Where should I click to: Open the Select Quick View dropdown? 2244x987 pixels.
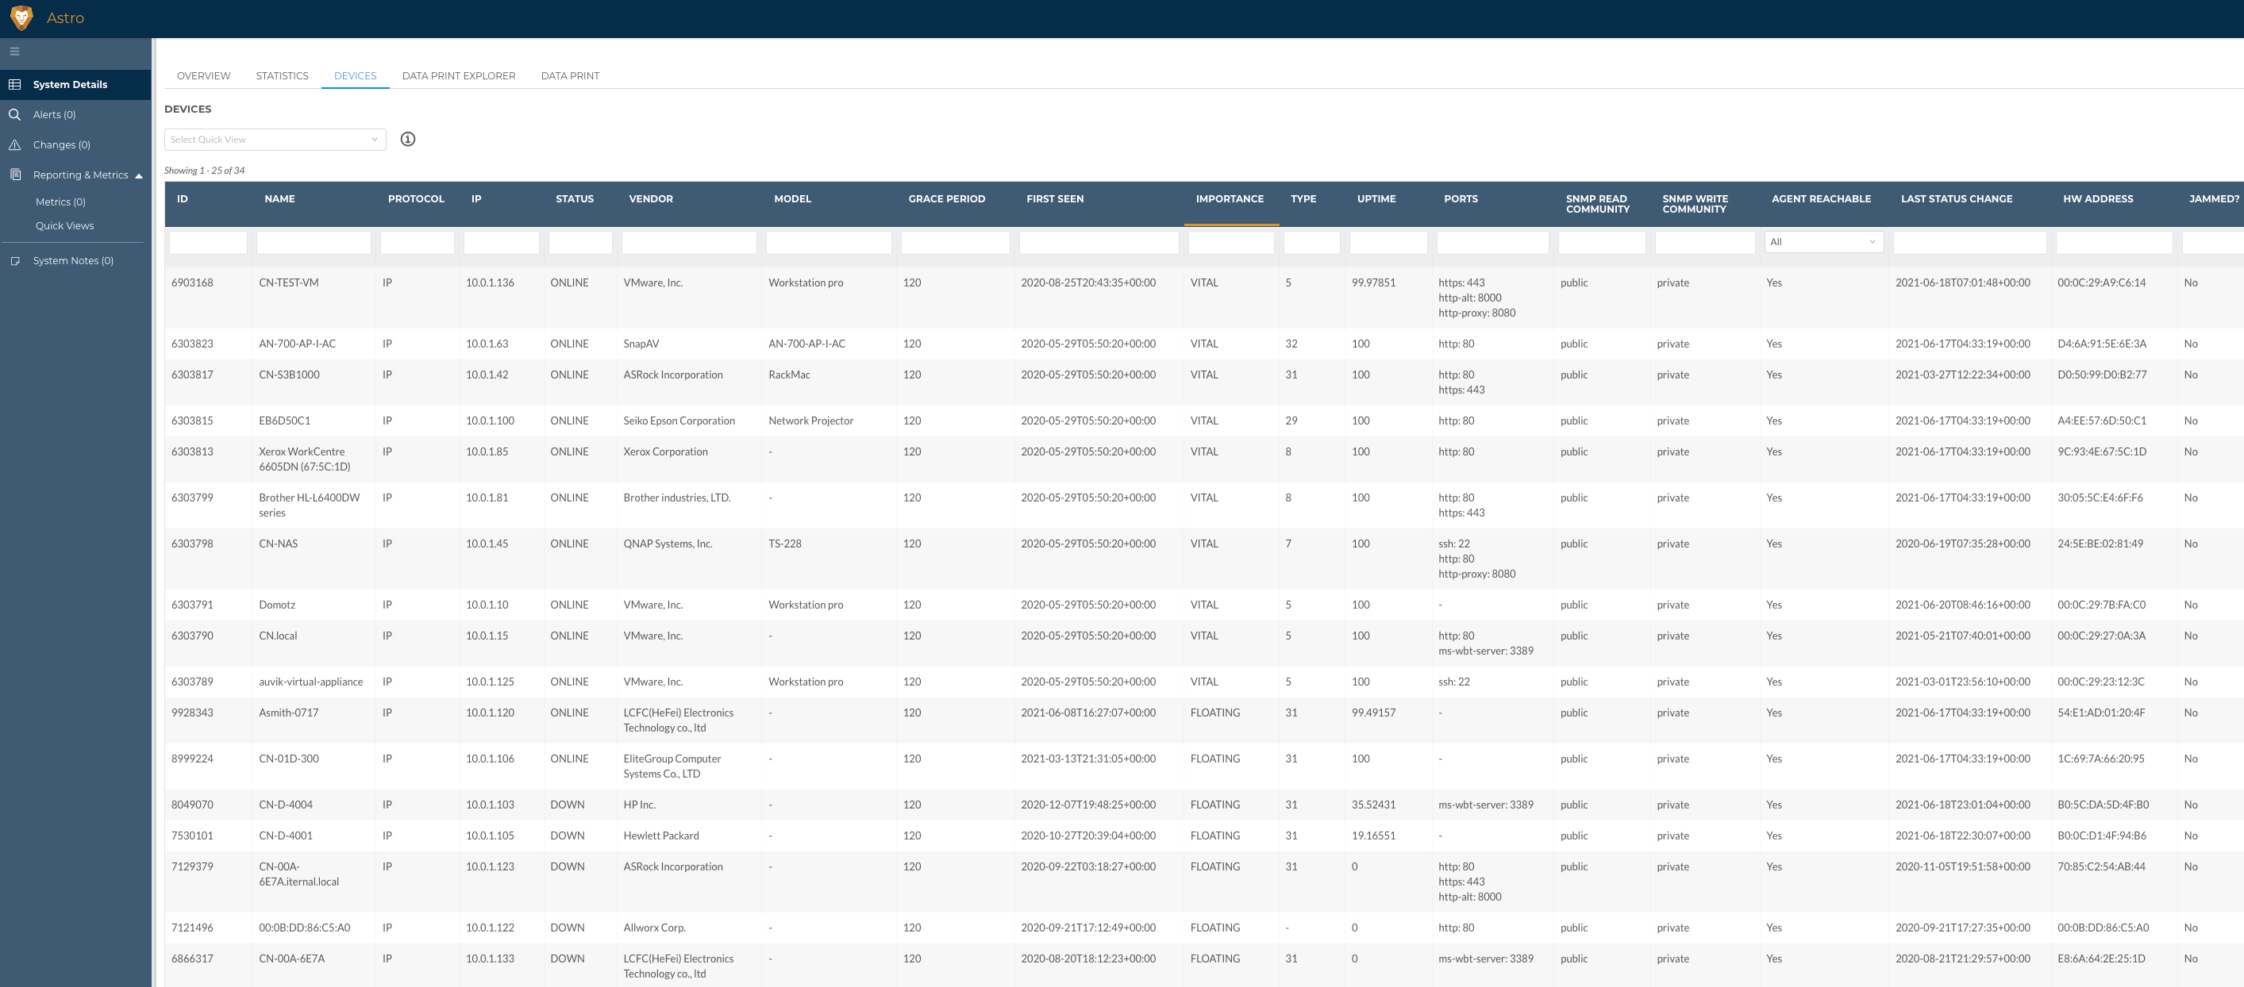tap(273, 139)
